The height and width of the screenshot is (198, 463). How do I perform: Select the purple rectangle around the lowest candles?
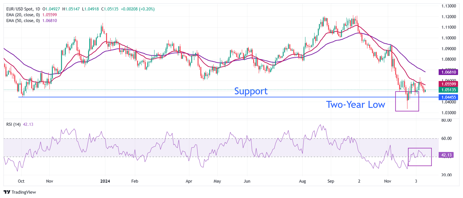pyautogui.click(x=396, y=101)
